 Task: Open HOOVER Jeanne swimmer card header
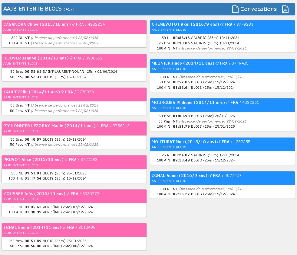[74, 61]
